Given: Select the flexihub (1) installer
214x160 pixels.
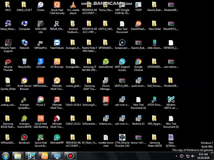Looking at the screenshot, I should pyautogui.click(x=138, y=120).
